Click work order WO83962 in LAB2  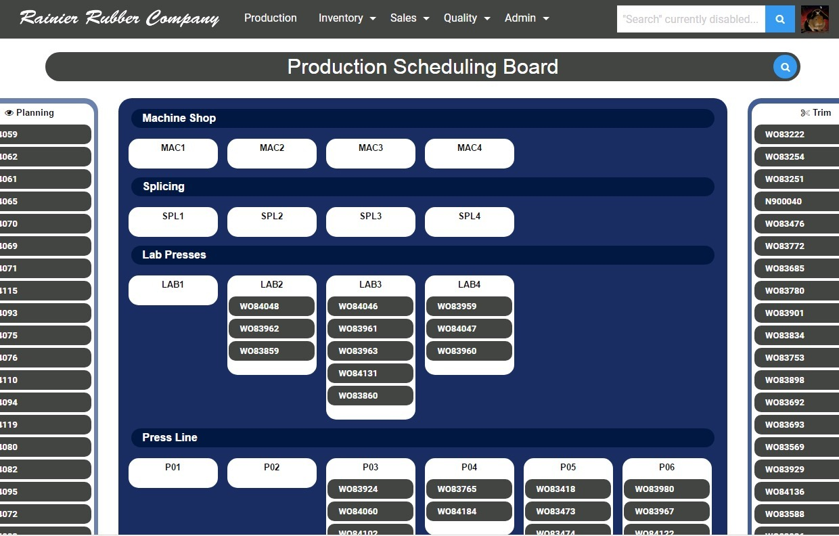(x=272, y=329)
